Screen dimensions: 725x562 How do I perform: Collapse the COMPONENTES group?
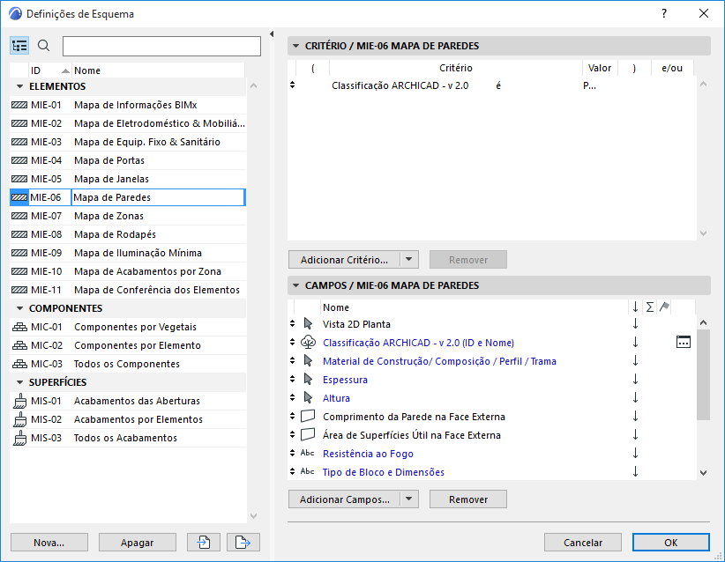point(19,308)
